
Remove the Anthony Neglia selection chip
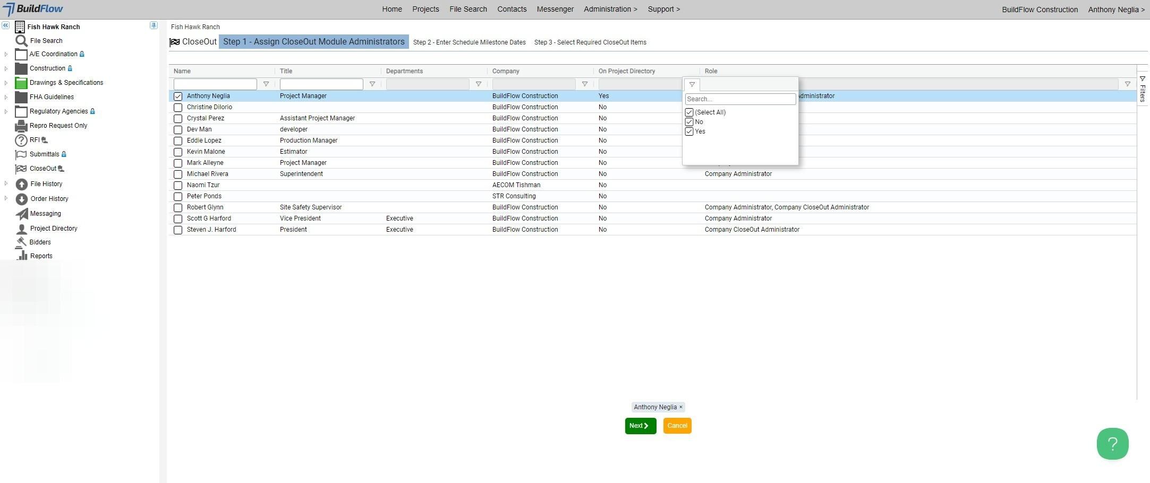(x=681, y=407)
